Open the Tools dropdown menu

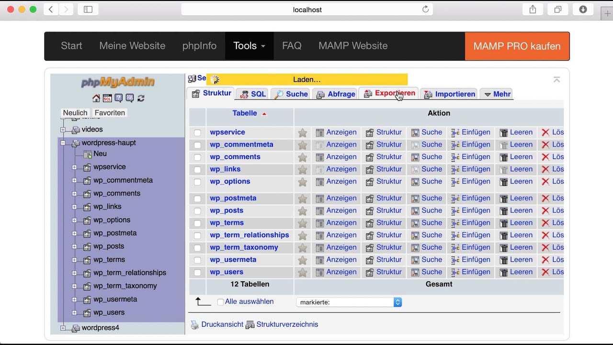[x=250, y=46]
